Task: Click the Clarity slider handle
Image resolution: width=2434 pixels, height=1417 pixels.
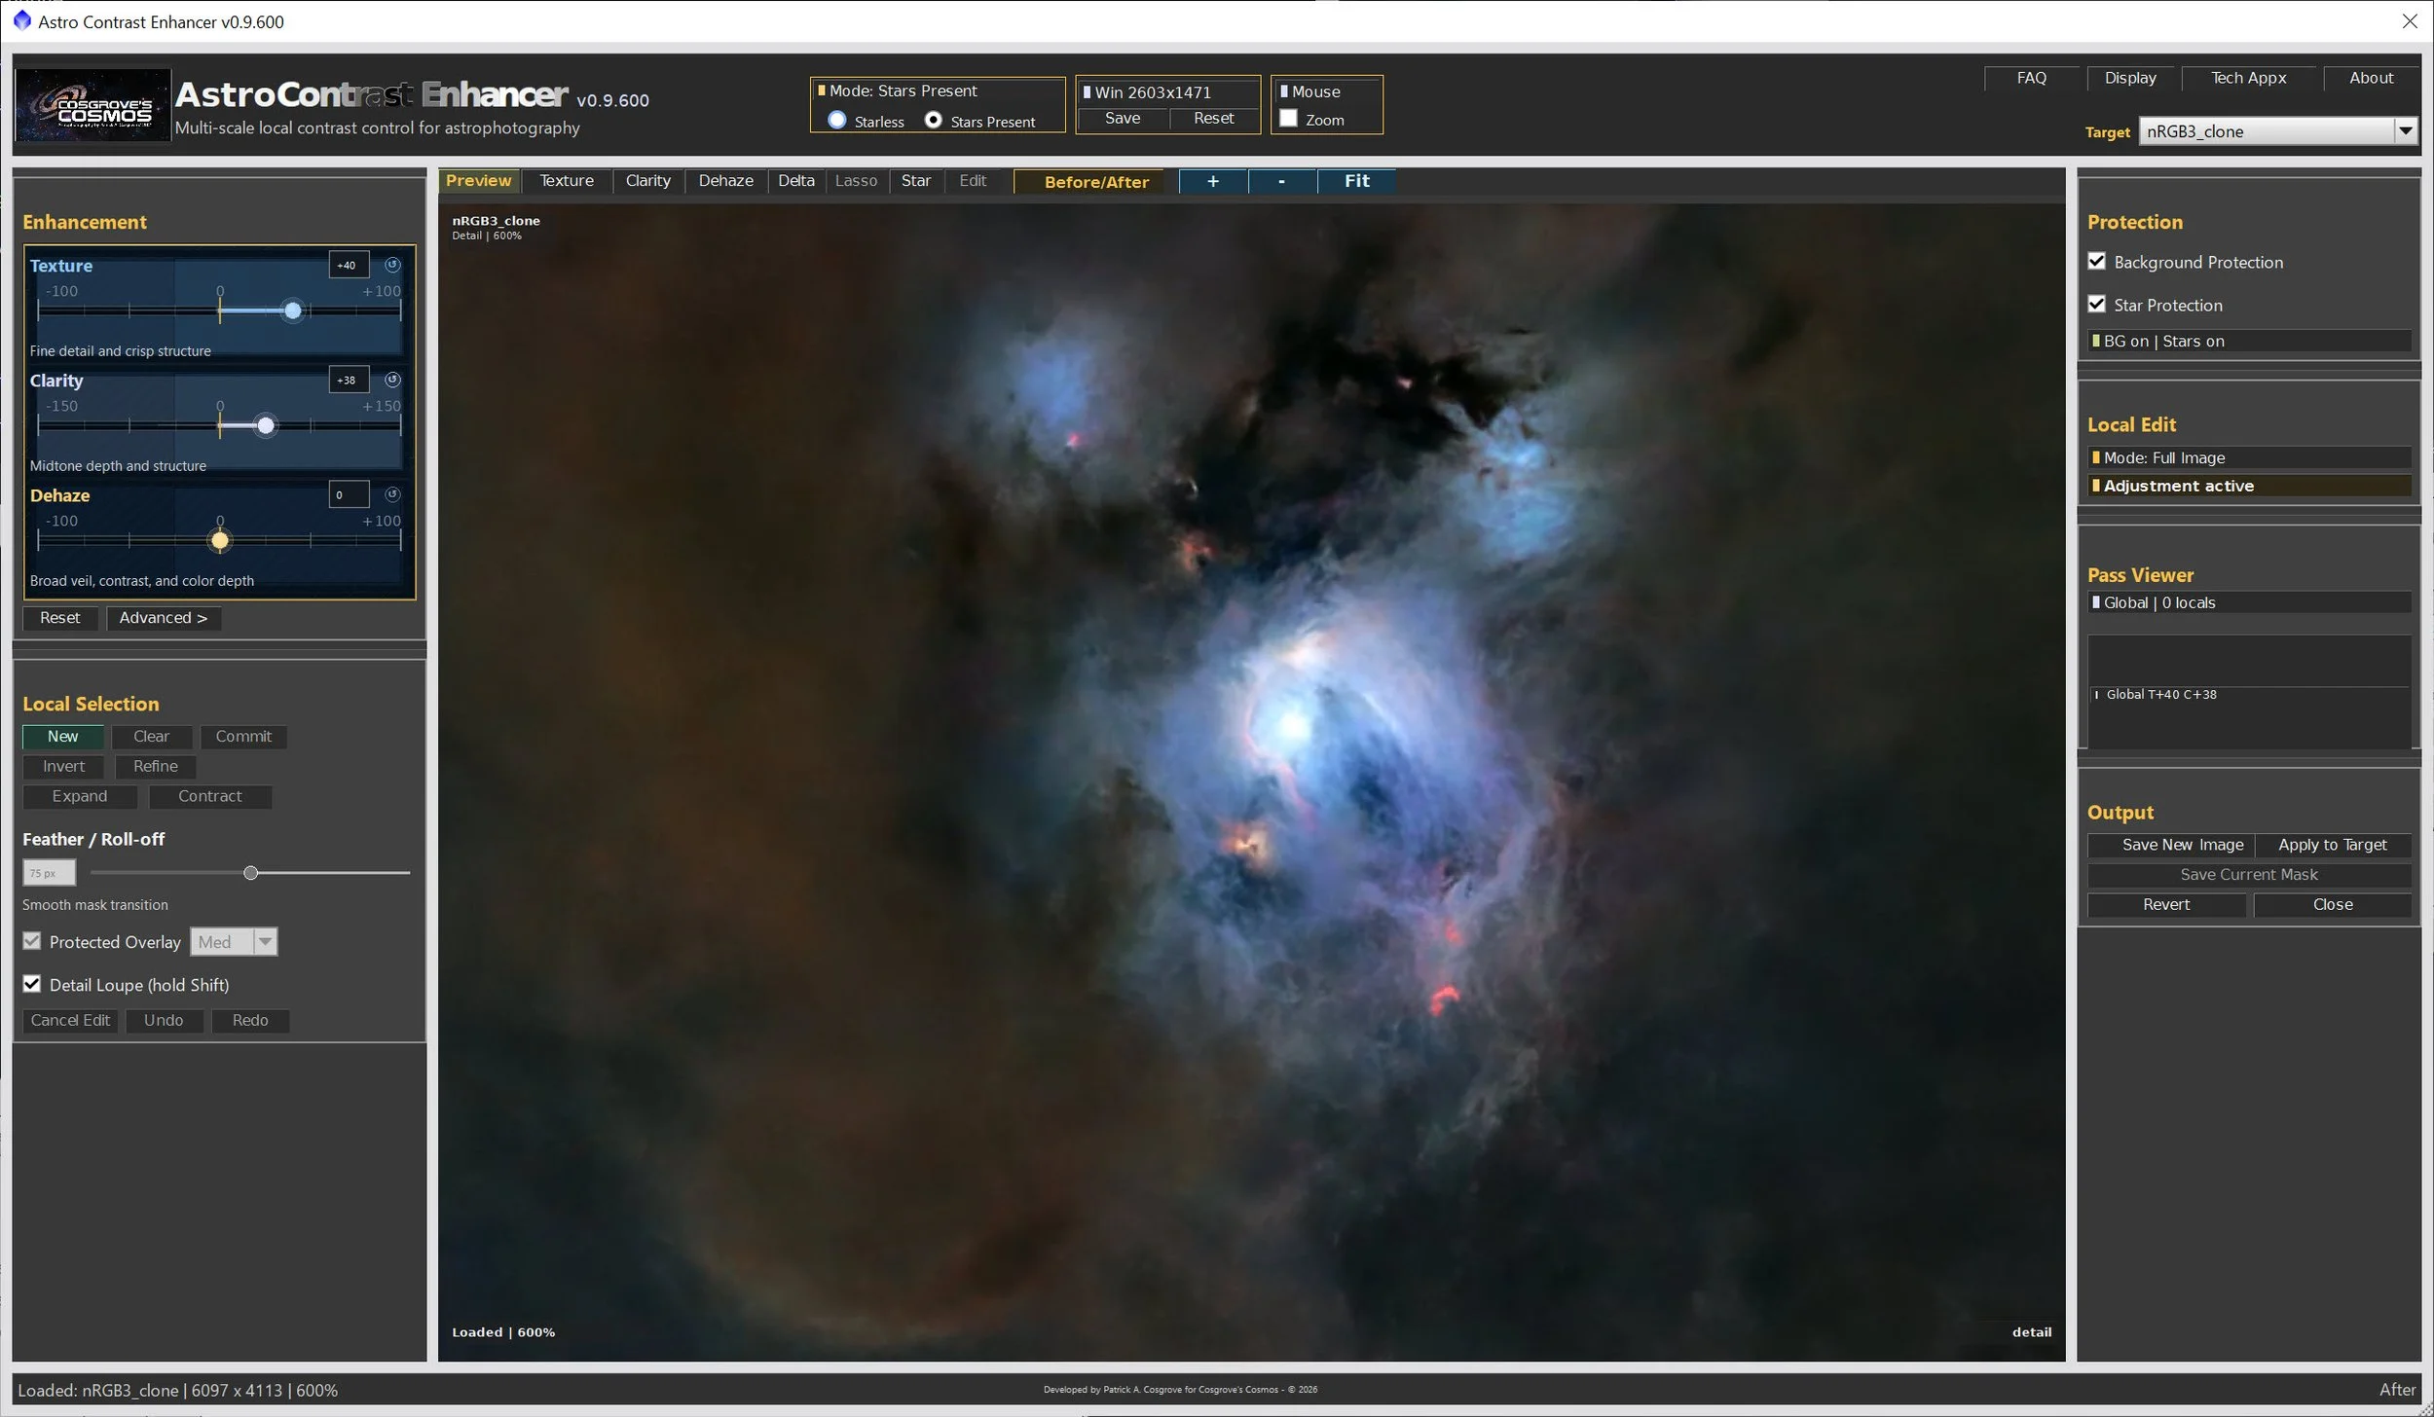Action: (266, 425)
